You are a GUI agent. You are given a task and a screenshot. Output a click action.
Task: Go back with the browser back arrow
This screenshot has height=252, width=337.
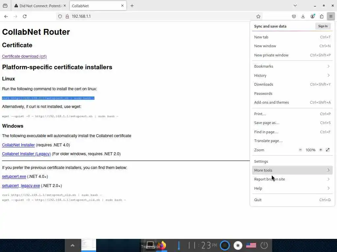(x=6, y=16)
